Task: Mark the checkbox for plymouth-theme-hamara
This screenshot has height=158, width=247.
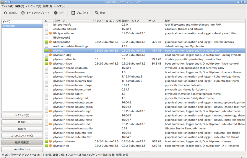Action: click(46, 72)
